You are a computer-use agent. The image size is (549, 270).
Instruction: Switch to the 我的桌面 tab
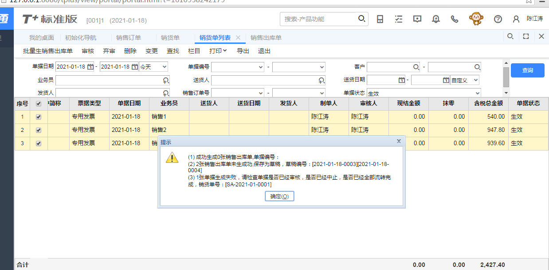pos(42,38)
